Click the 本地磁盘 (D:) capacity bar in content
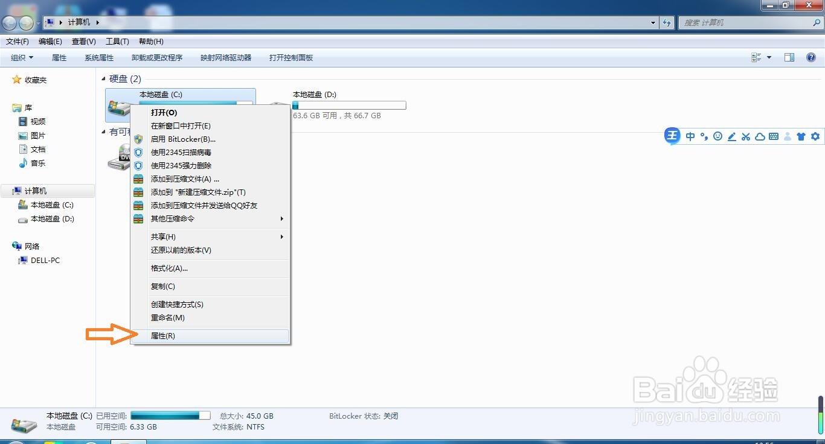 (x=349, y=106)
